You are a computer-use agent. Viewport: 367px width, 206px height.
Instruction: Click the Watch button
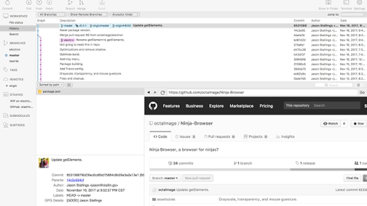tap(330, 124)
